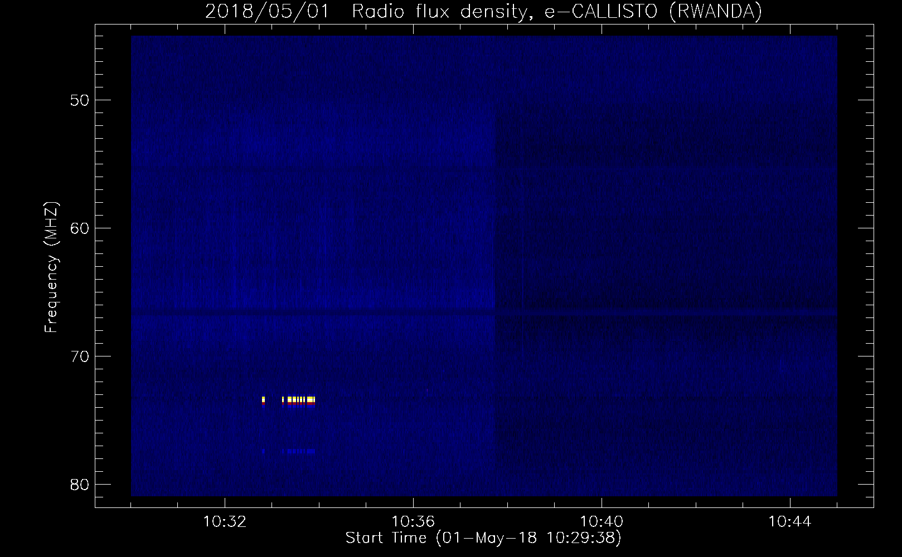Click the 10:32 time tick label
The width and height of the screenshot is (902, 557).
point(225,522)
